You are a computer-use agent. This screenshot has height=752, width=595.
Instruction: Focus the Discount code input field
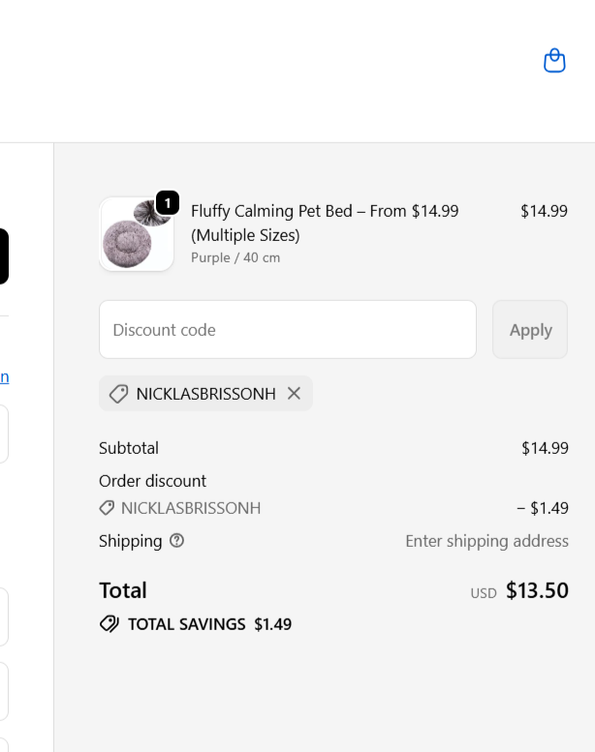pos(287,330)
